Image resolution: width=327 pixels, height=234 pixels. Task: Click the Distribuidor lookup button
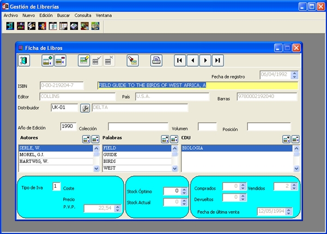pyautogui.click(x=85, y=108)
